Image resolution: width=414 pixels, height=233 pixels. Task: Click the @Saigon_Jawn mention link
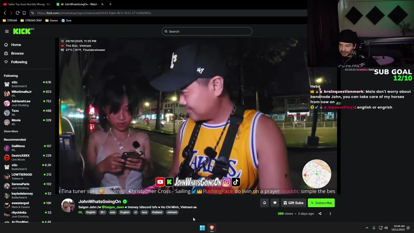113,207
